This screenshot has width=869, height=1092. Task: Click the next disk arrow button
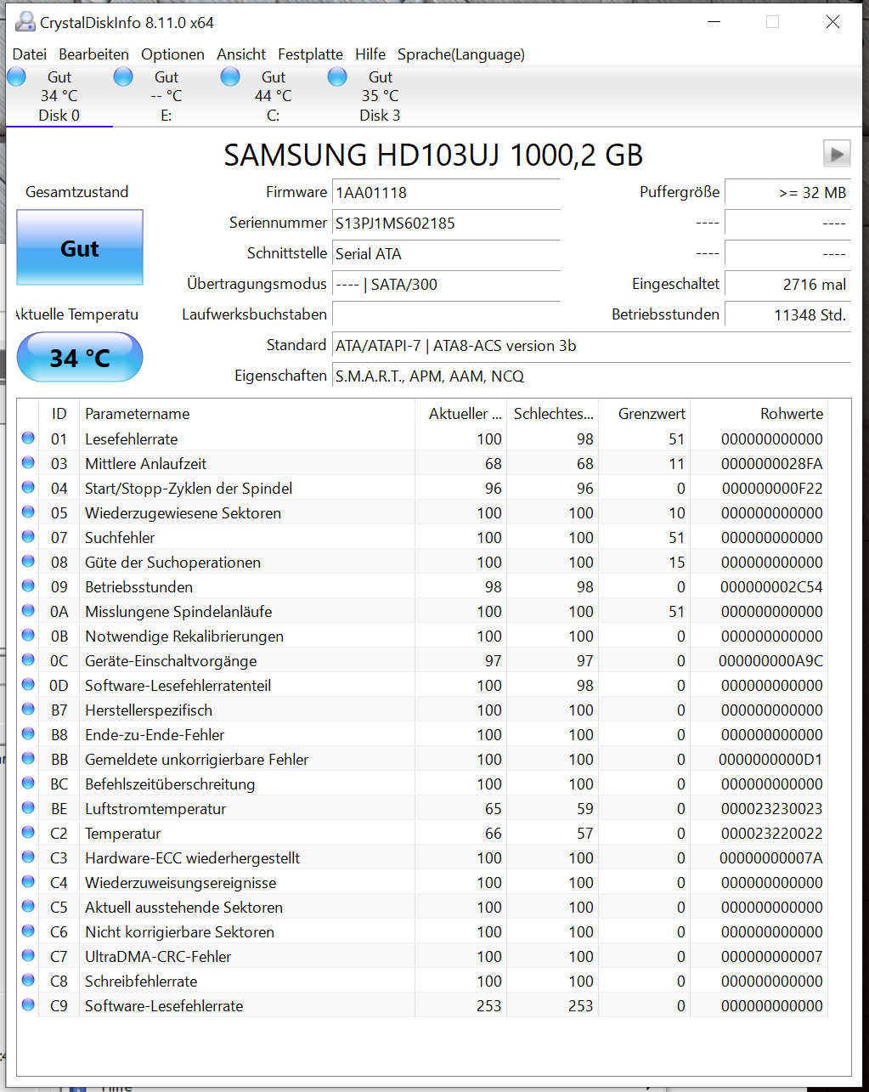(837, 154)
